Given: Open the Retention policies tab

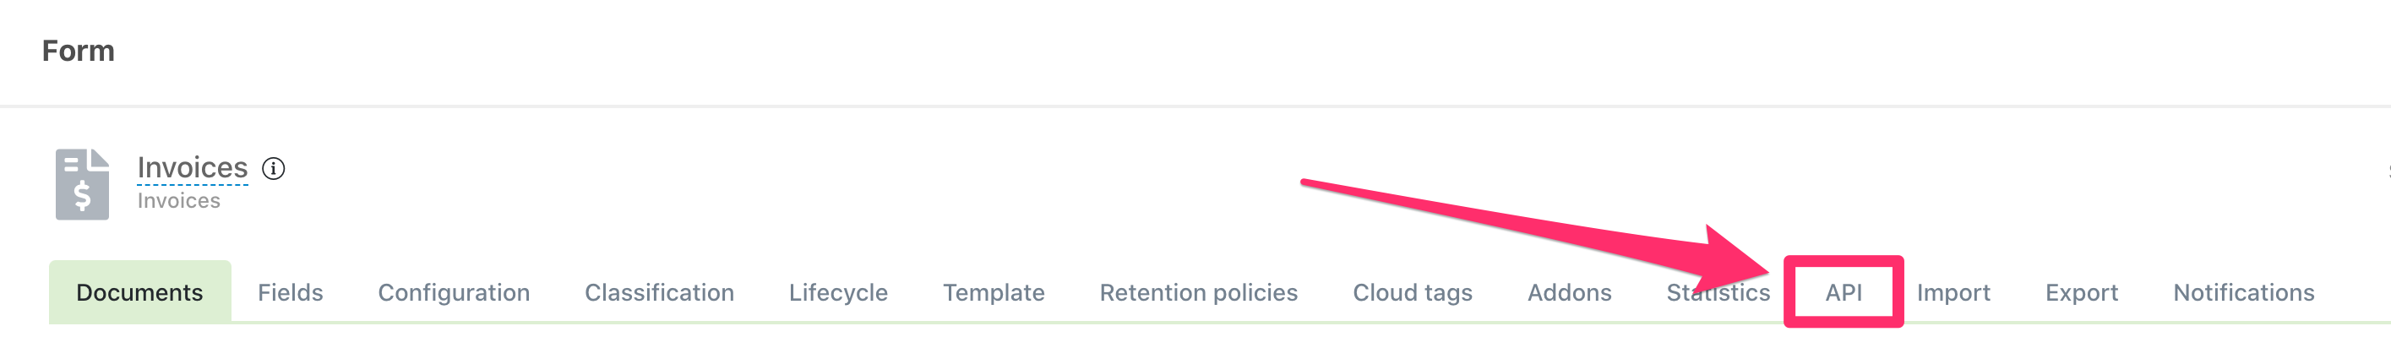Looking at the screenshot, I should 1198,292.
